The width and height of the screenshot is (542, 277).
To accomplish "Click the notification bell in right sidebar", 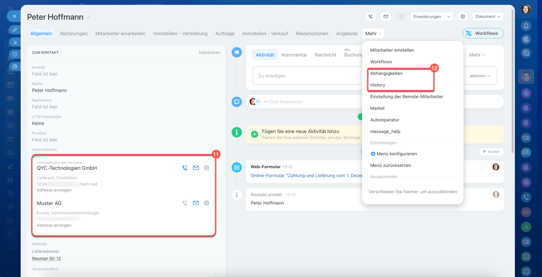I will click(526, 26).
